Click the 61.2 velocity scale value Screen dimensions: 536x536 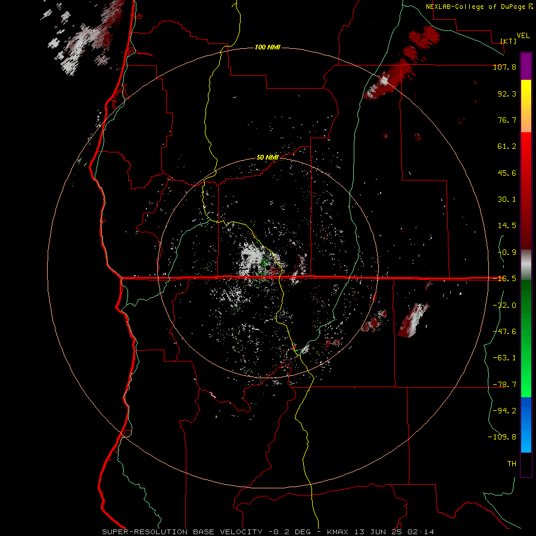point(507,147)
